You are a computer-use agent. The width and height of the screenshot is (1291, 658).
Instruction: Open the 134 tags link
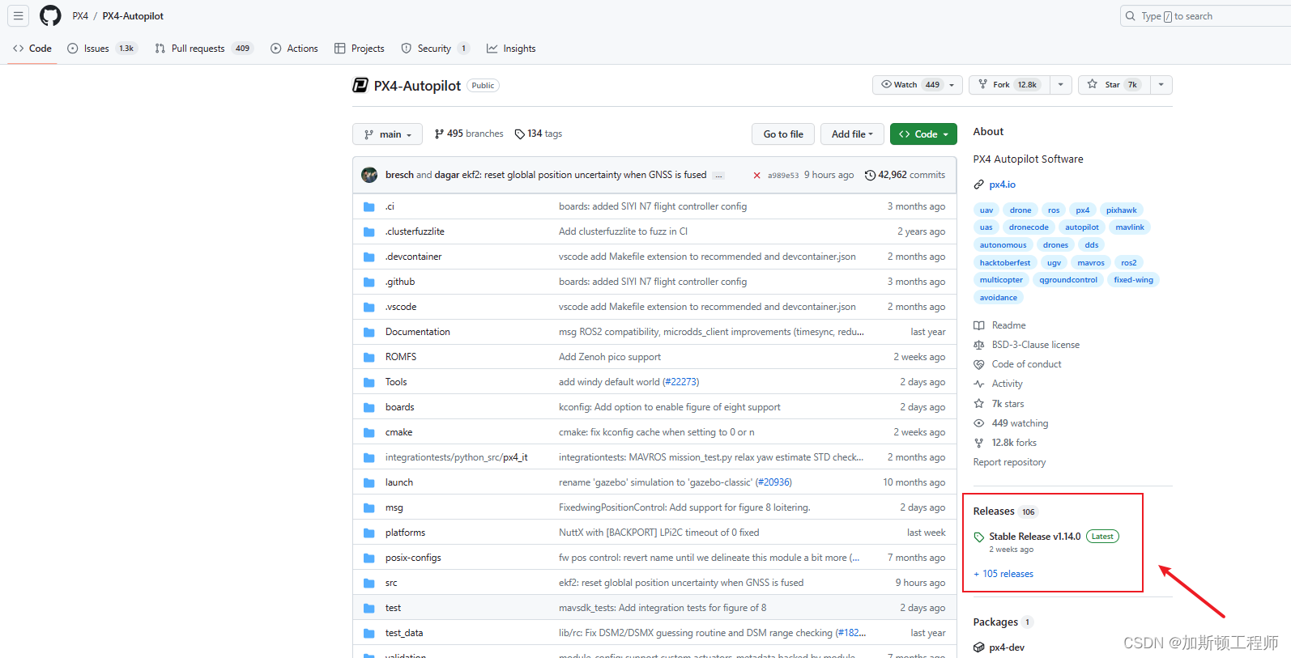point(539,134)
